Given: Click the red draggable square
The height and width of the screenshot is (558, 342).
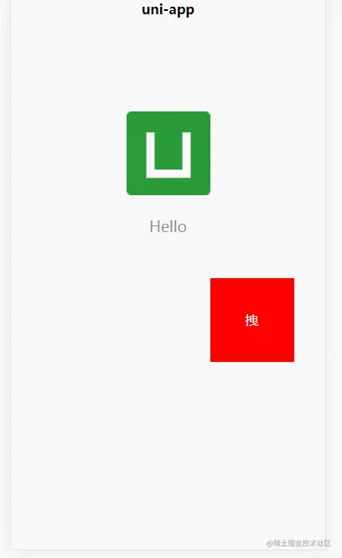Looking at the screenshot, I should [252, 320].
